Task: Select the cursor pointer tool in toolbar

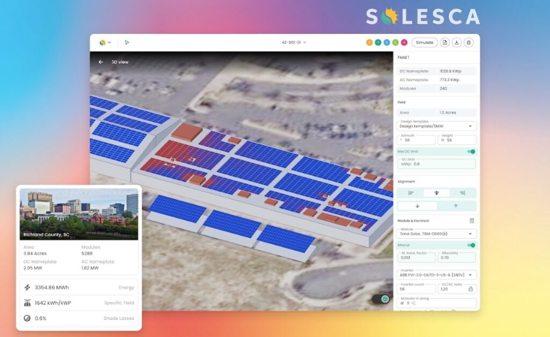Action: click(x=127, y=42)
